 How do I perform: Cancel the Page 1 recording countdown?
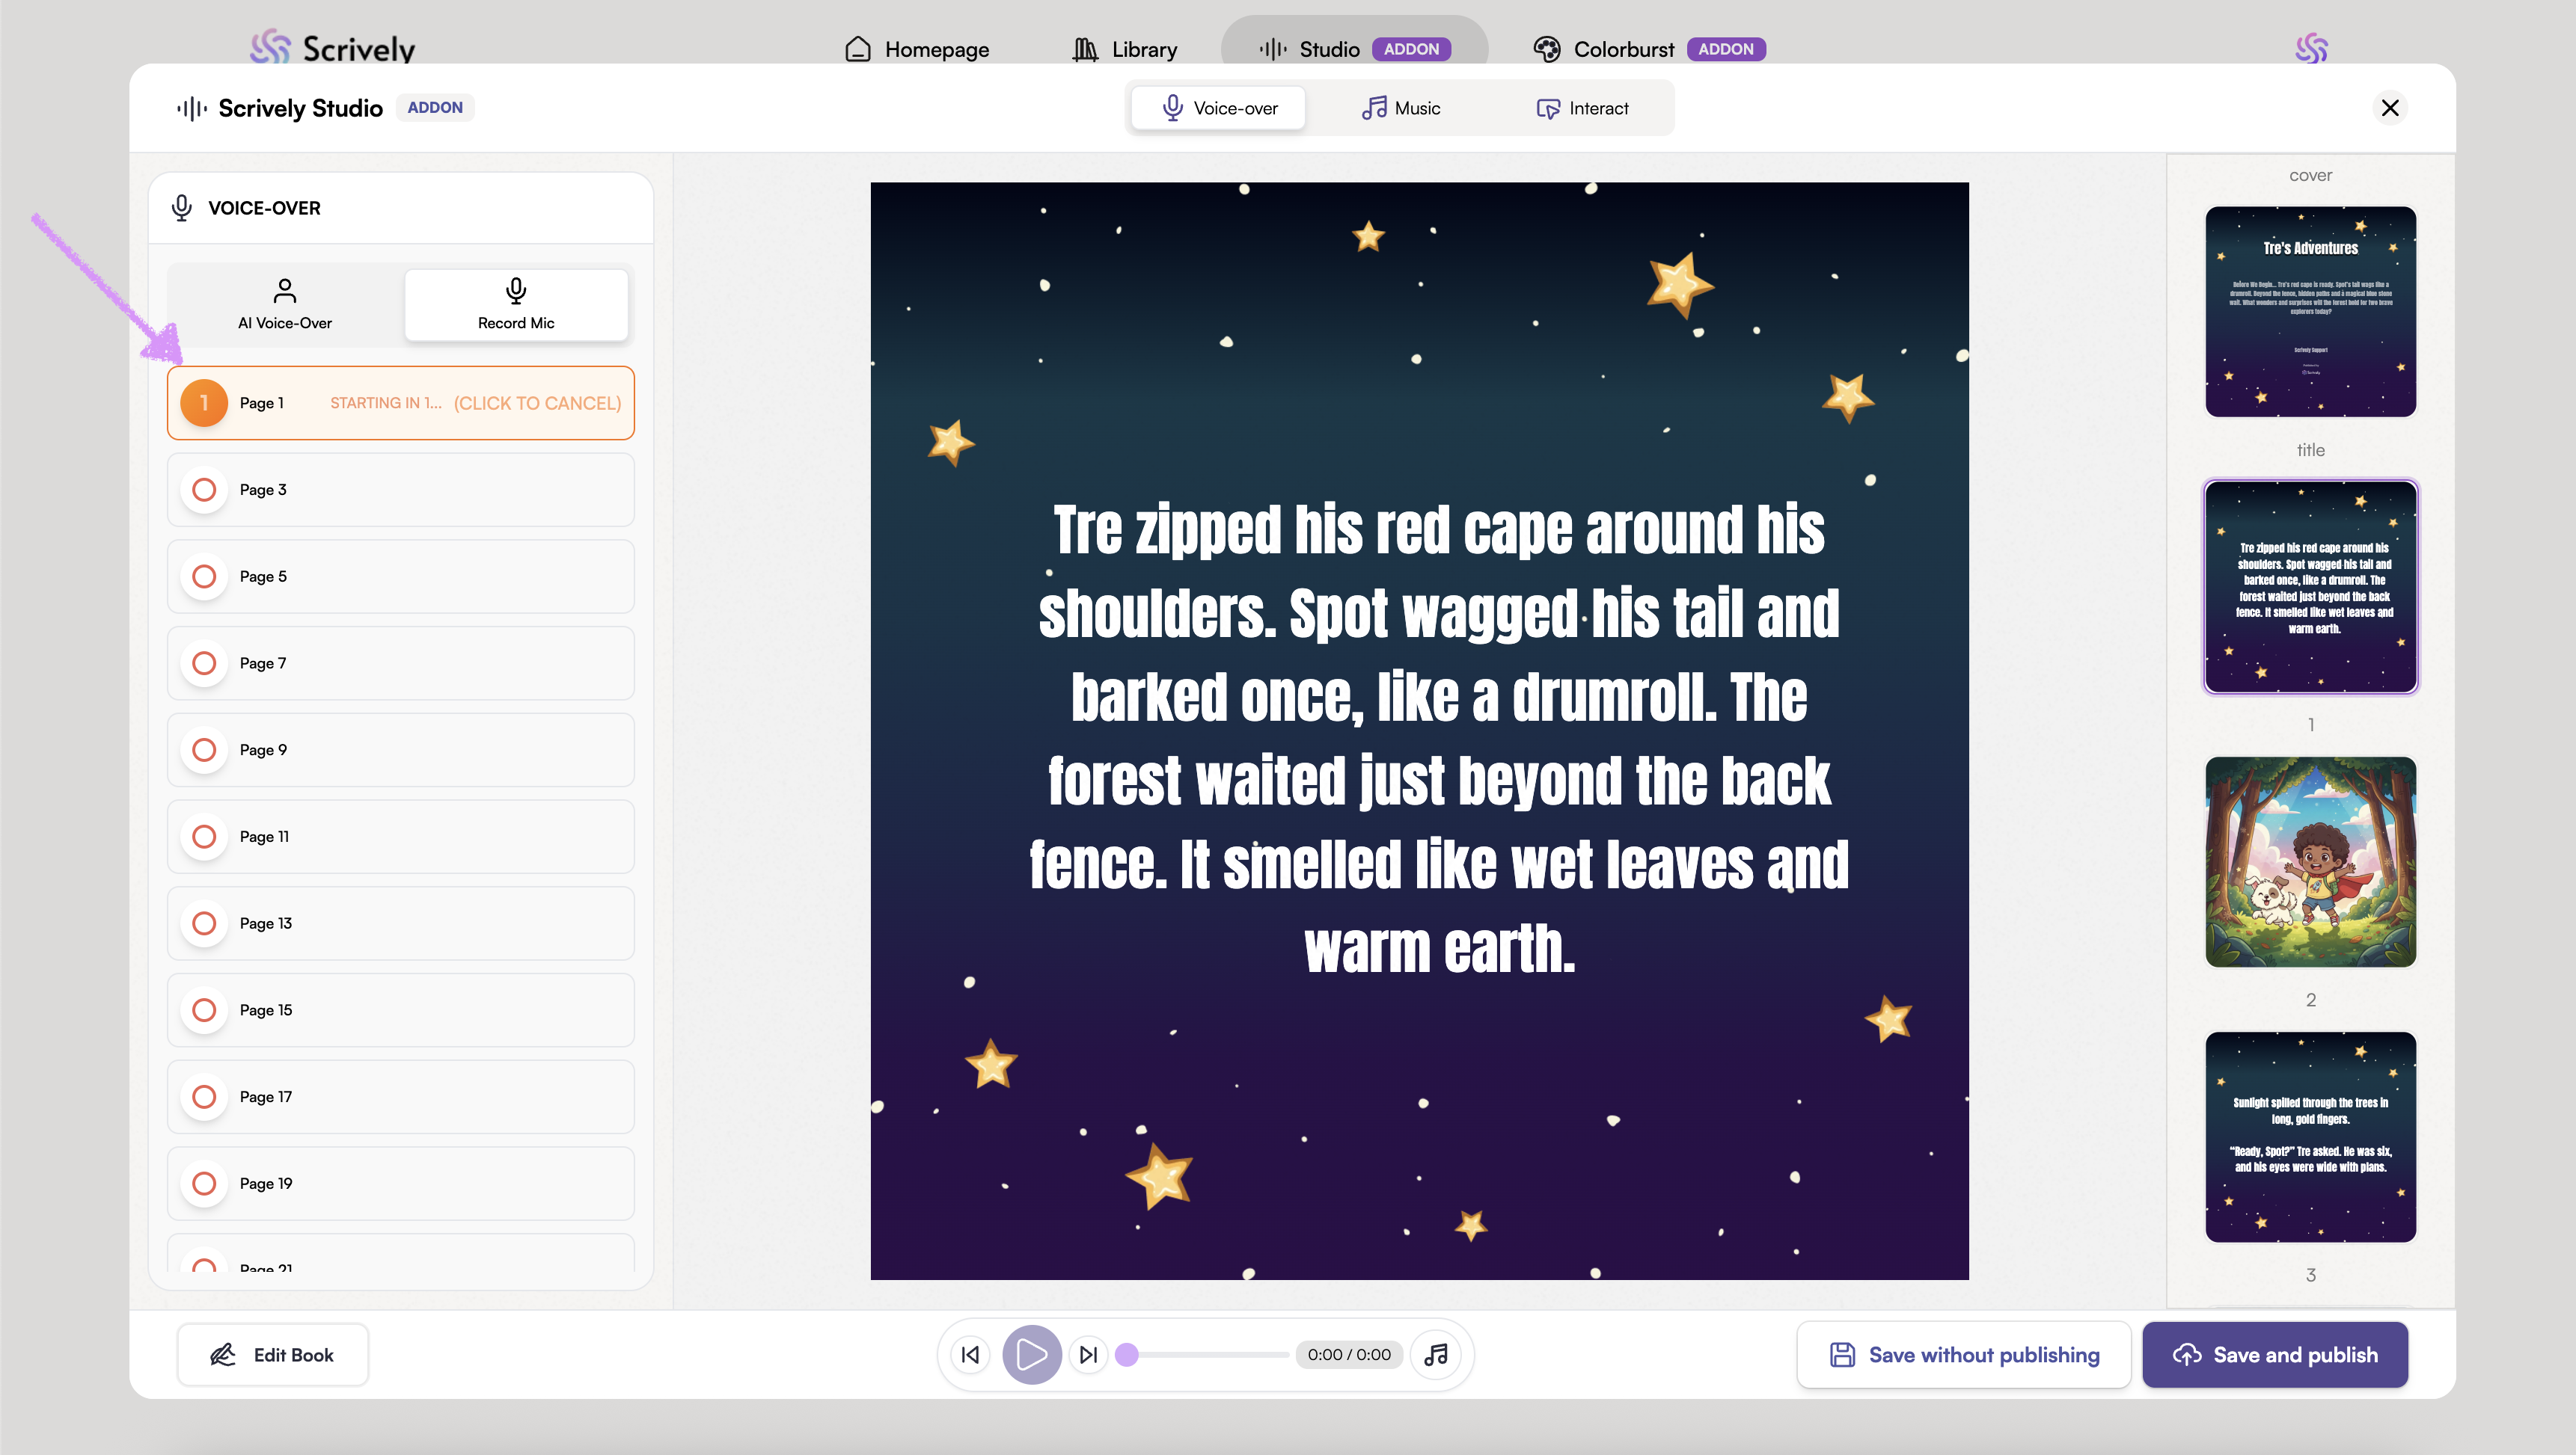point(537,403)
